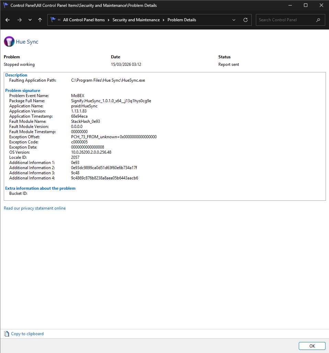Click the Hue Sync title

tap(27, 42)
